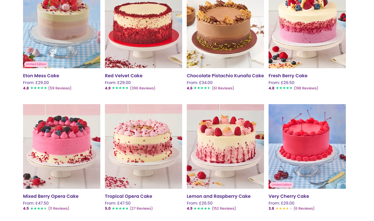Open the 152 Reviews link
This screenshot has width=374, height=221.
[224, 209]
